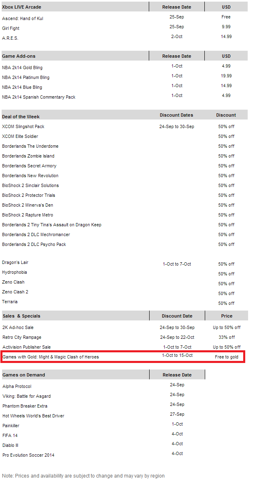
Task: Click the Free to gold price
Action: pyautogui.click(x=227, y=357)
